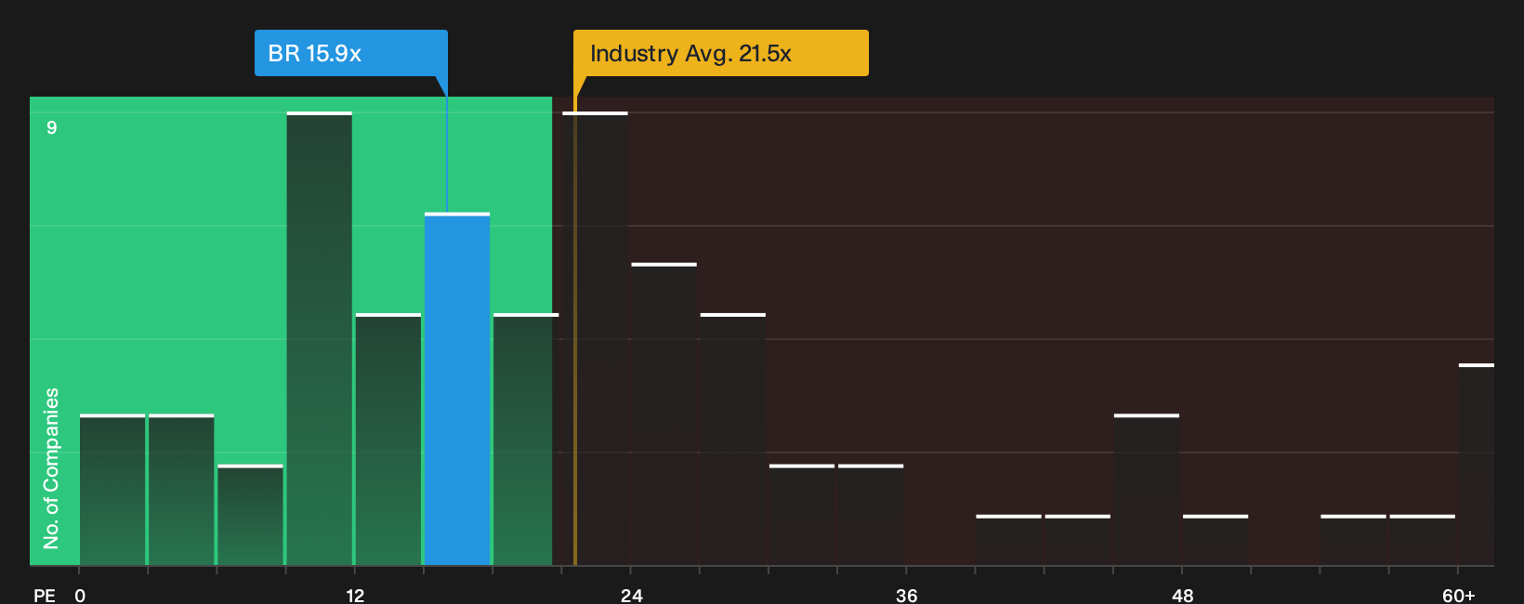This screenshot has width=1524, height=604.
Task: Click the 0 tick label on PE axis
Action: [x=80, y=595]
